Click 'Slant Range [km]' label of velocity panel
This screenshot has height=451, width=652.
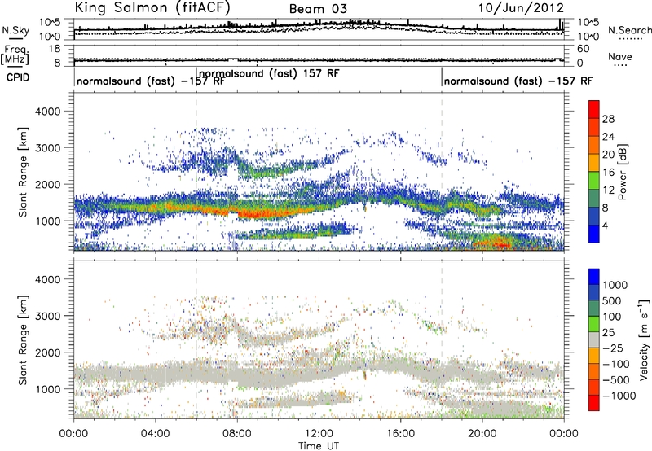tap(23, 340)
